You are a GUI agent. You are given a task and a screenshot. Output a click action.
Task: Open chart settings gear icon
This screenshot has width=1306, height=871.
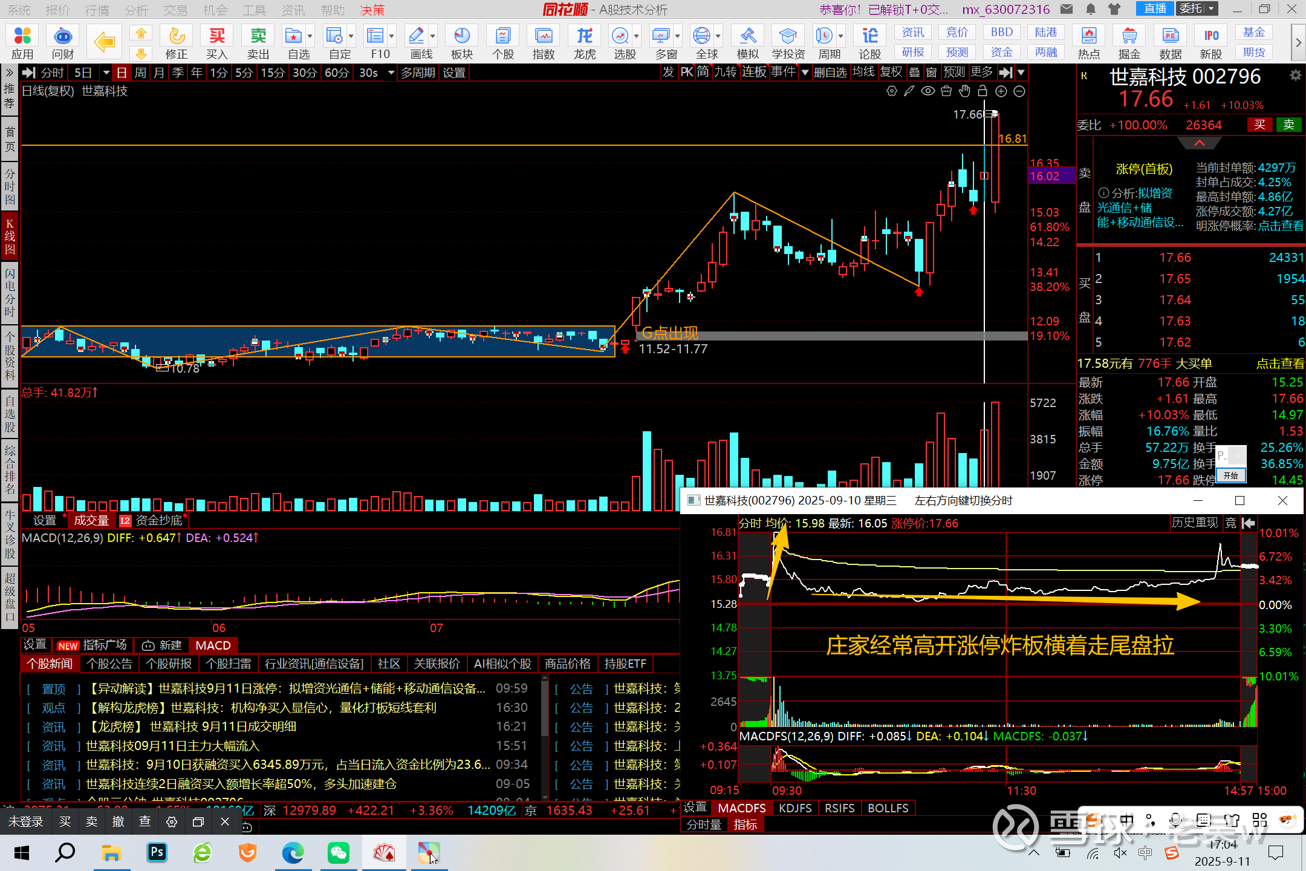[x=891, y=91]
